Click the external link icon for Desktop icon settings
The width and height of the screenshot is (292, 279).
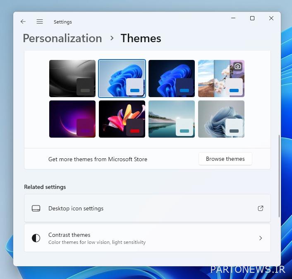tap(261, 208)
